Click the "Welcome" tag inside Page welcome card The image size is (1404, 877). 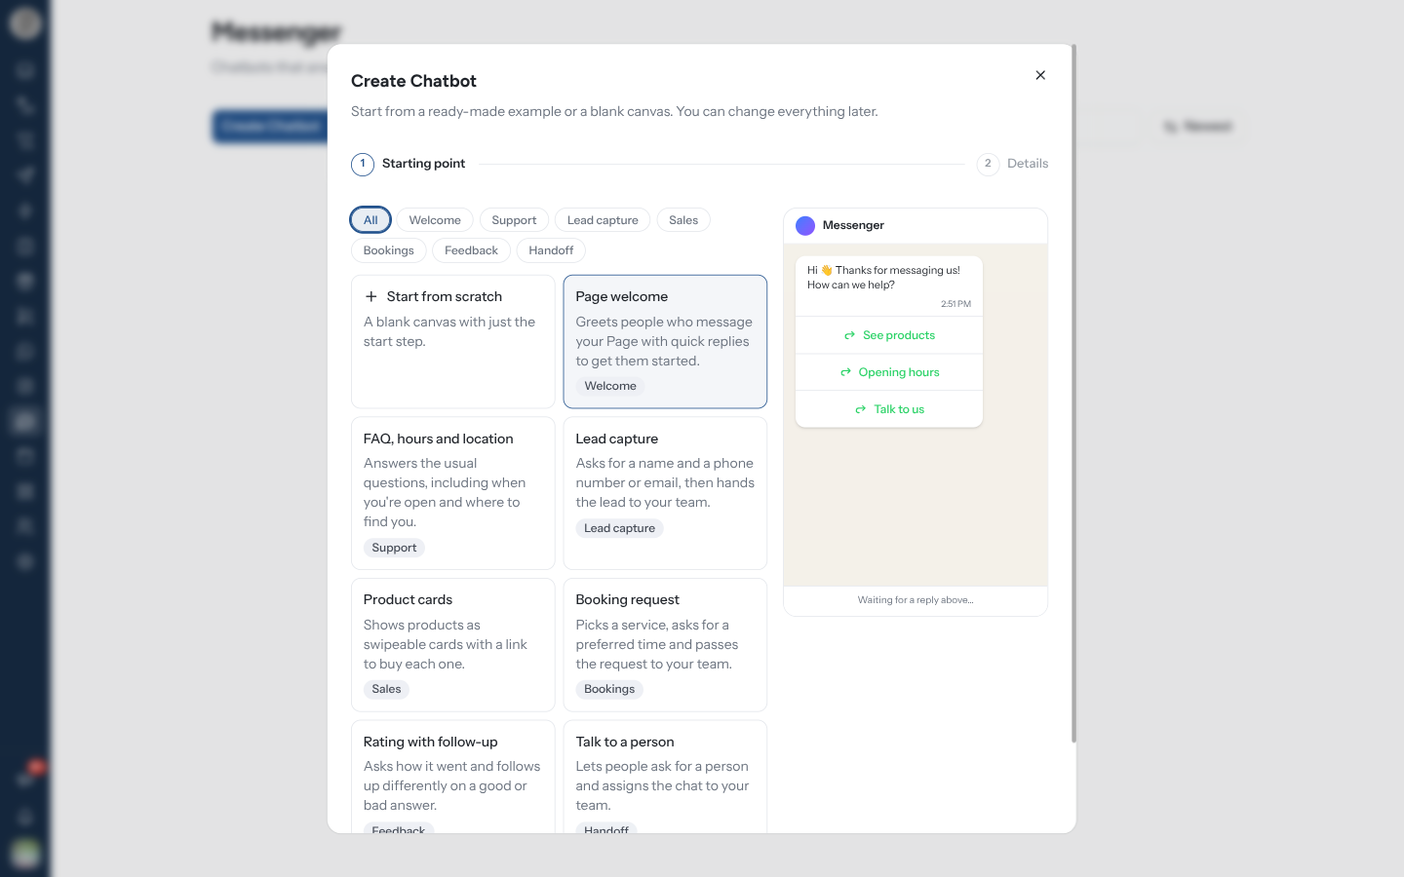pos(610,386)
